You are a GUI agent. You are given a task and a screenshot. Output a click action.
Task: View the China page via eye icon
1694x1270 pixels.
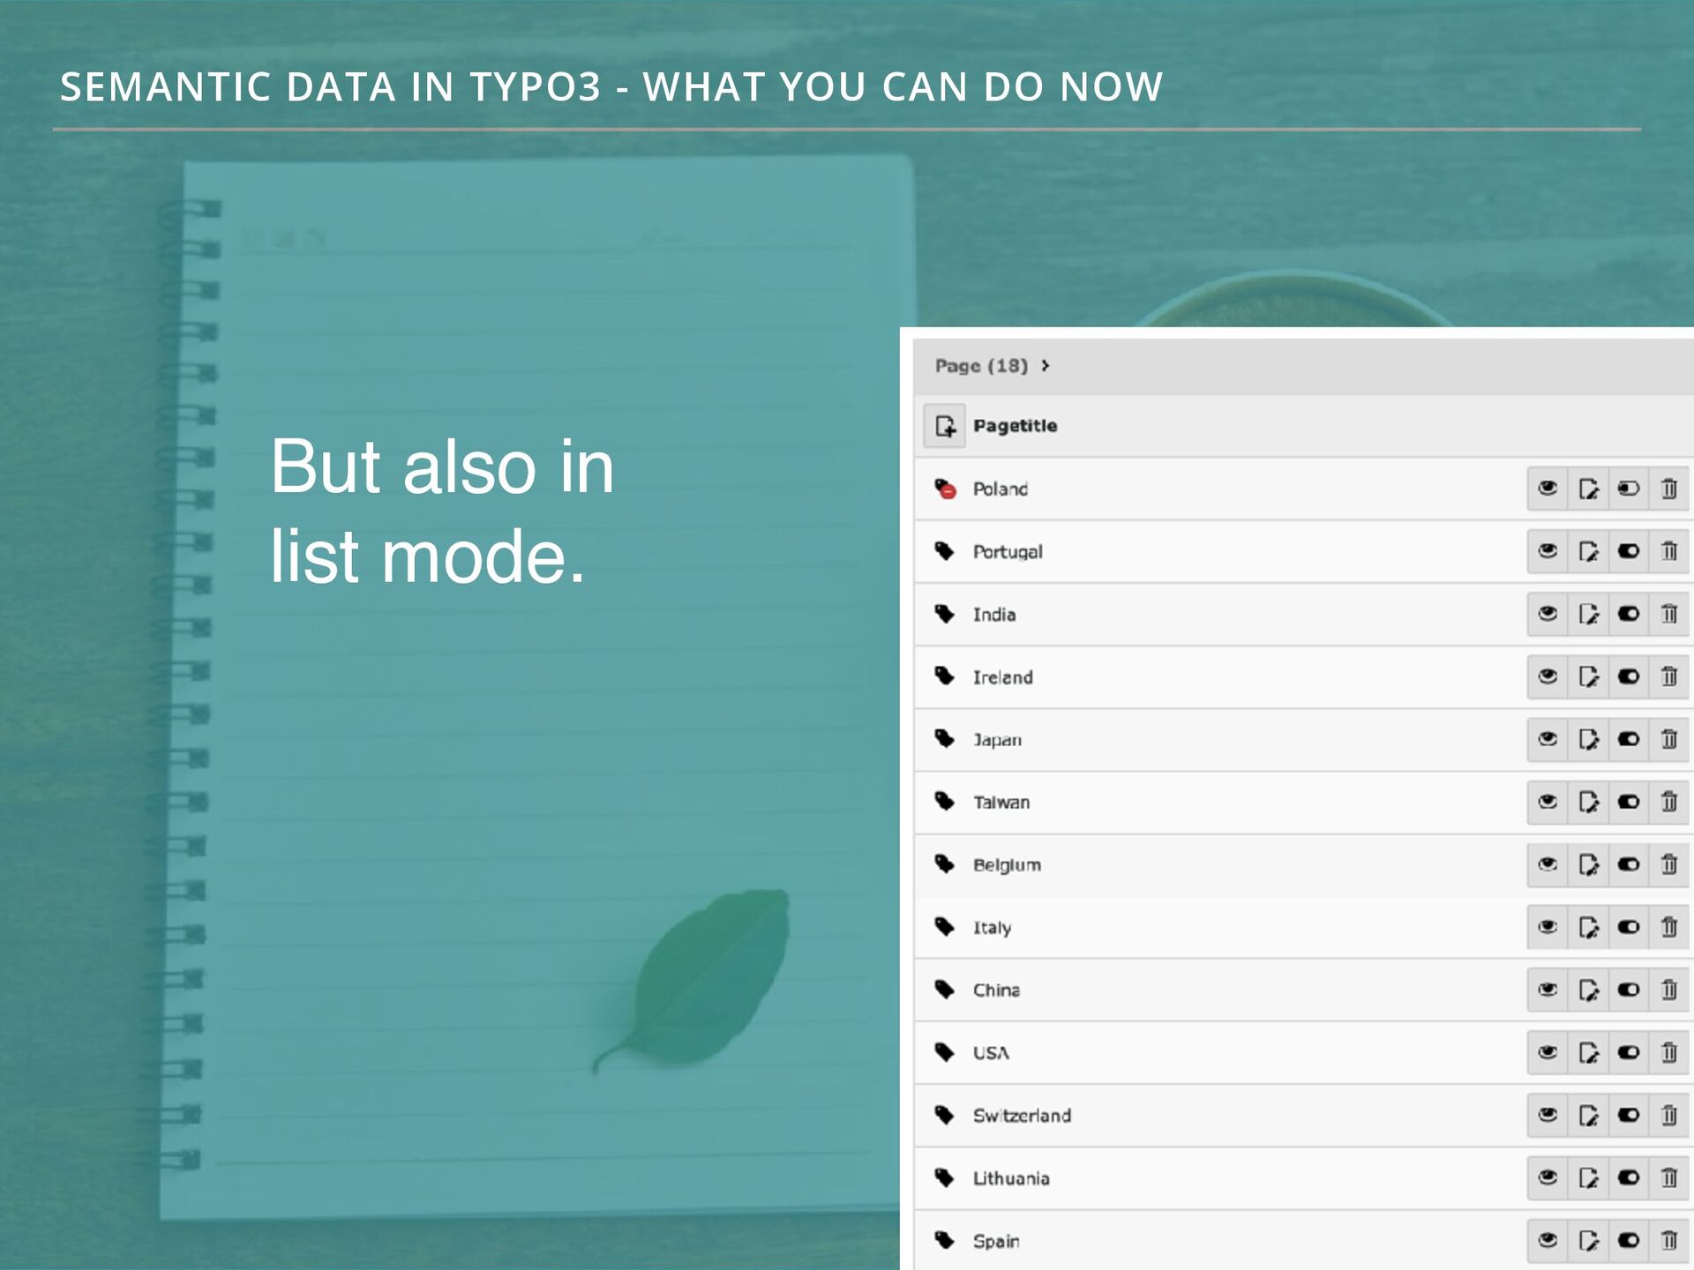(1548, 990)
